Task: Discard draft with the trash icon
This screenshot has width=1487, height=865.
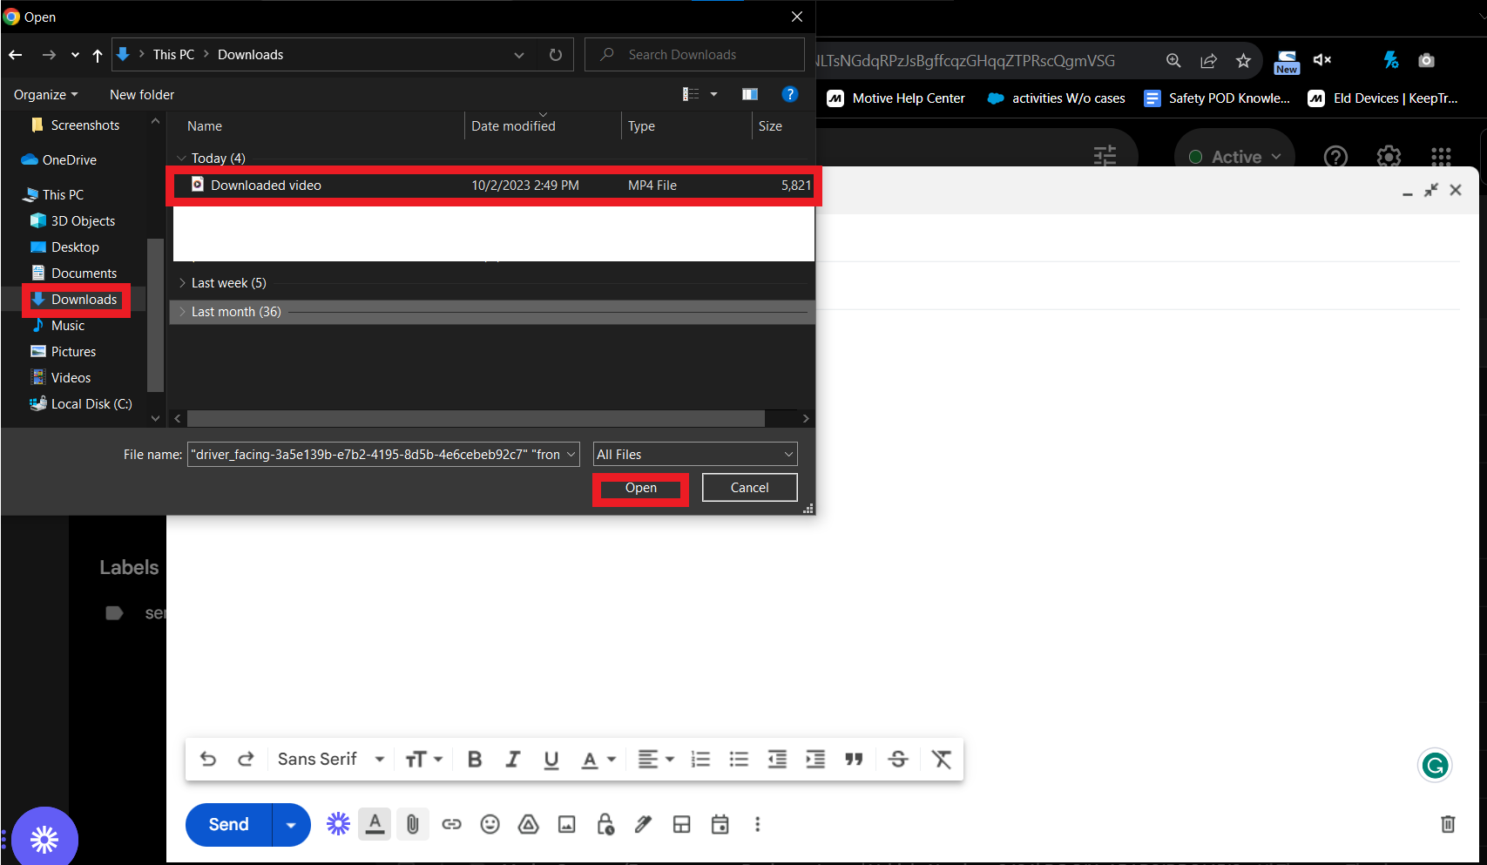Action: 1448,824
